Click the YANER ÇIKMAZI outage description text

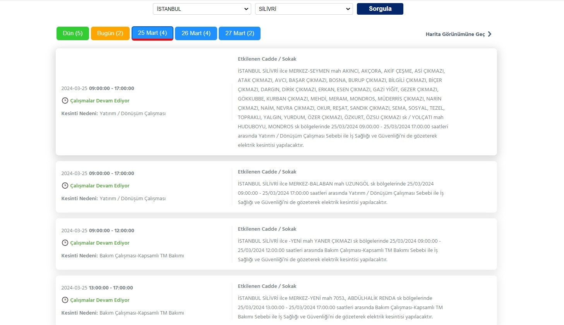[x=339, y=250]
